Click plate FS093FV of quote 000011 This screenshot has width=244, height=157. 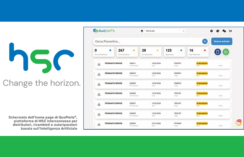pyautogui.click(x=178, y=63)
